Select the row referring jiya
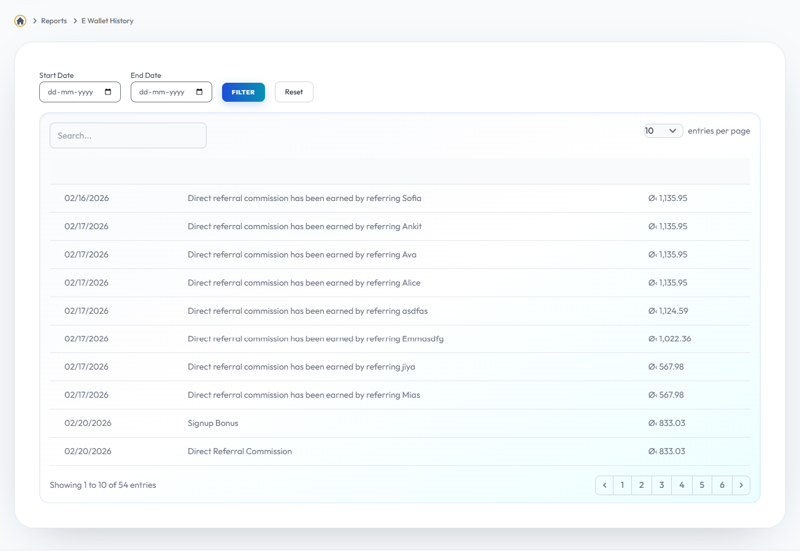 [400, 367]
